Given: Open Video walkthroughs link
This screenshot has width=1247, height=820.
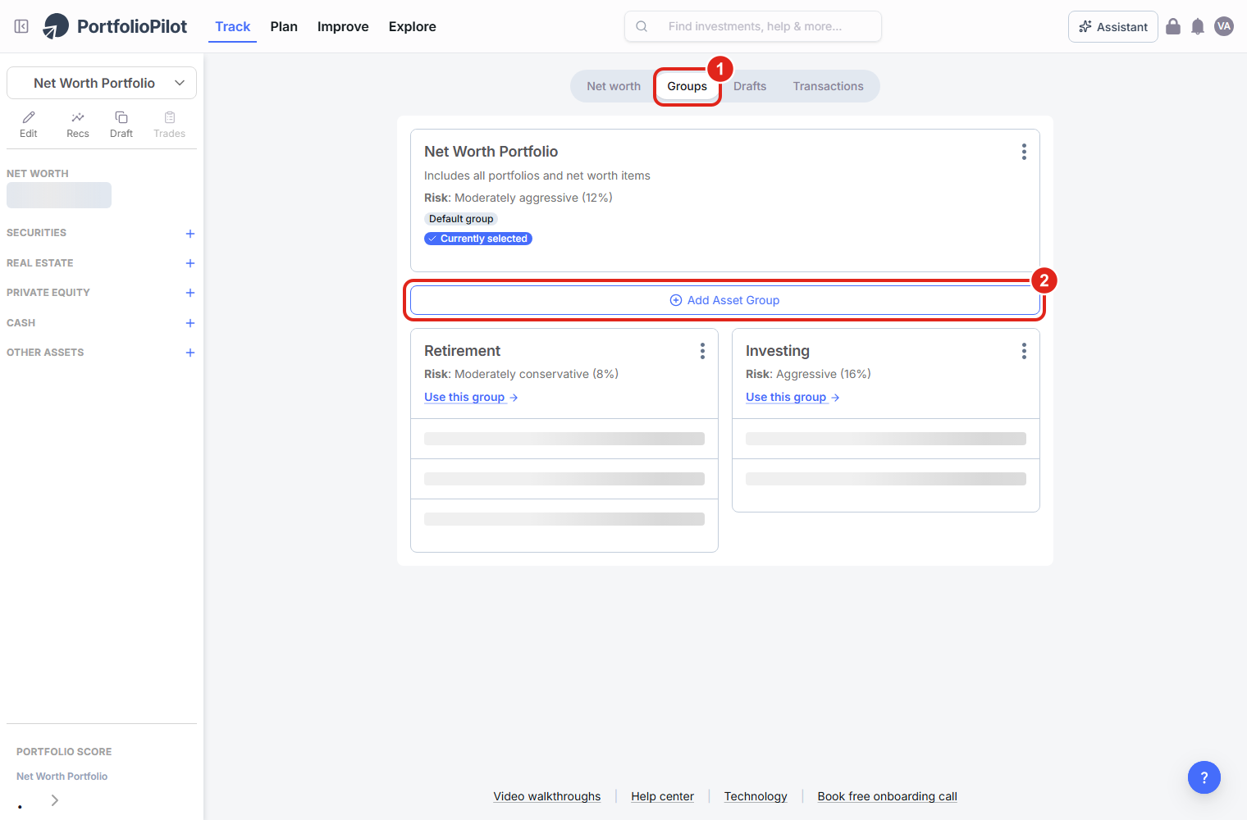Looking at the screenshot, I should coord(547,796).
